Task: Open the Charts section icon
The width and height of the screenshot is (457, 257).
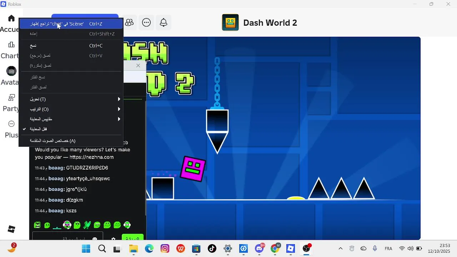Action: (11, 45)
